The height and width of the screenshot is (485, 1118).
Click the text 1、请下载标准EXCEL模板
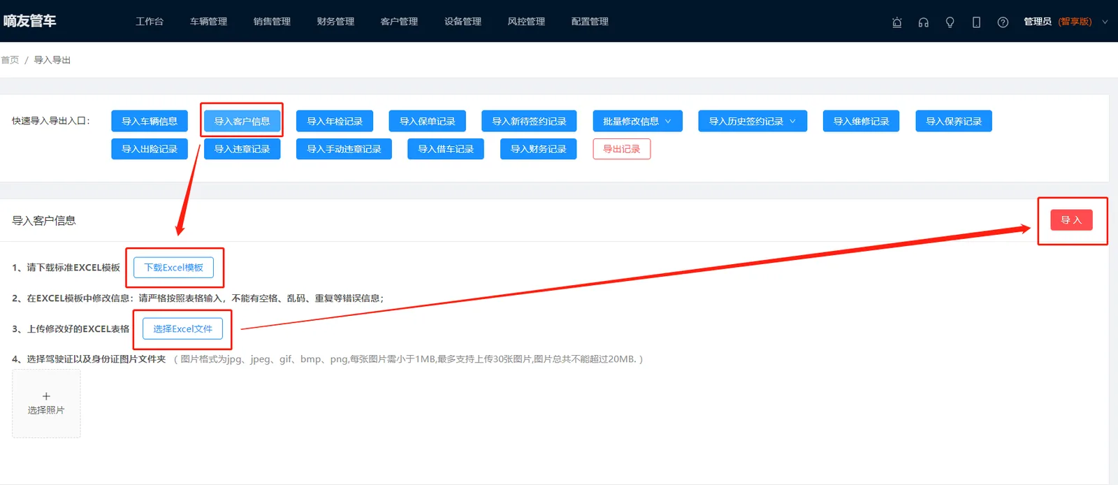coord(66,268)
